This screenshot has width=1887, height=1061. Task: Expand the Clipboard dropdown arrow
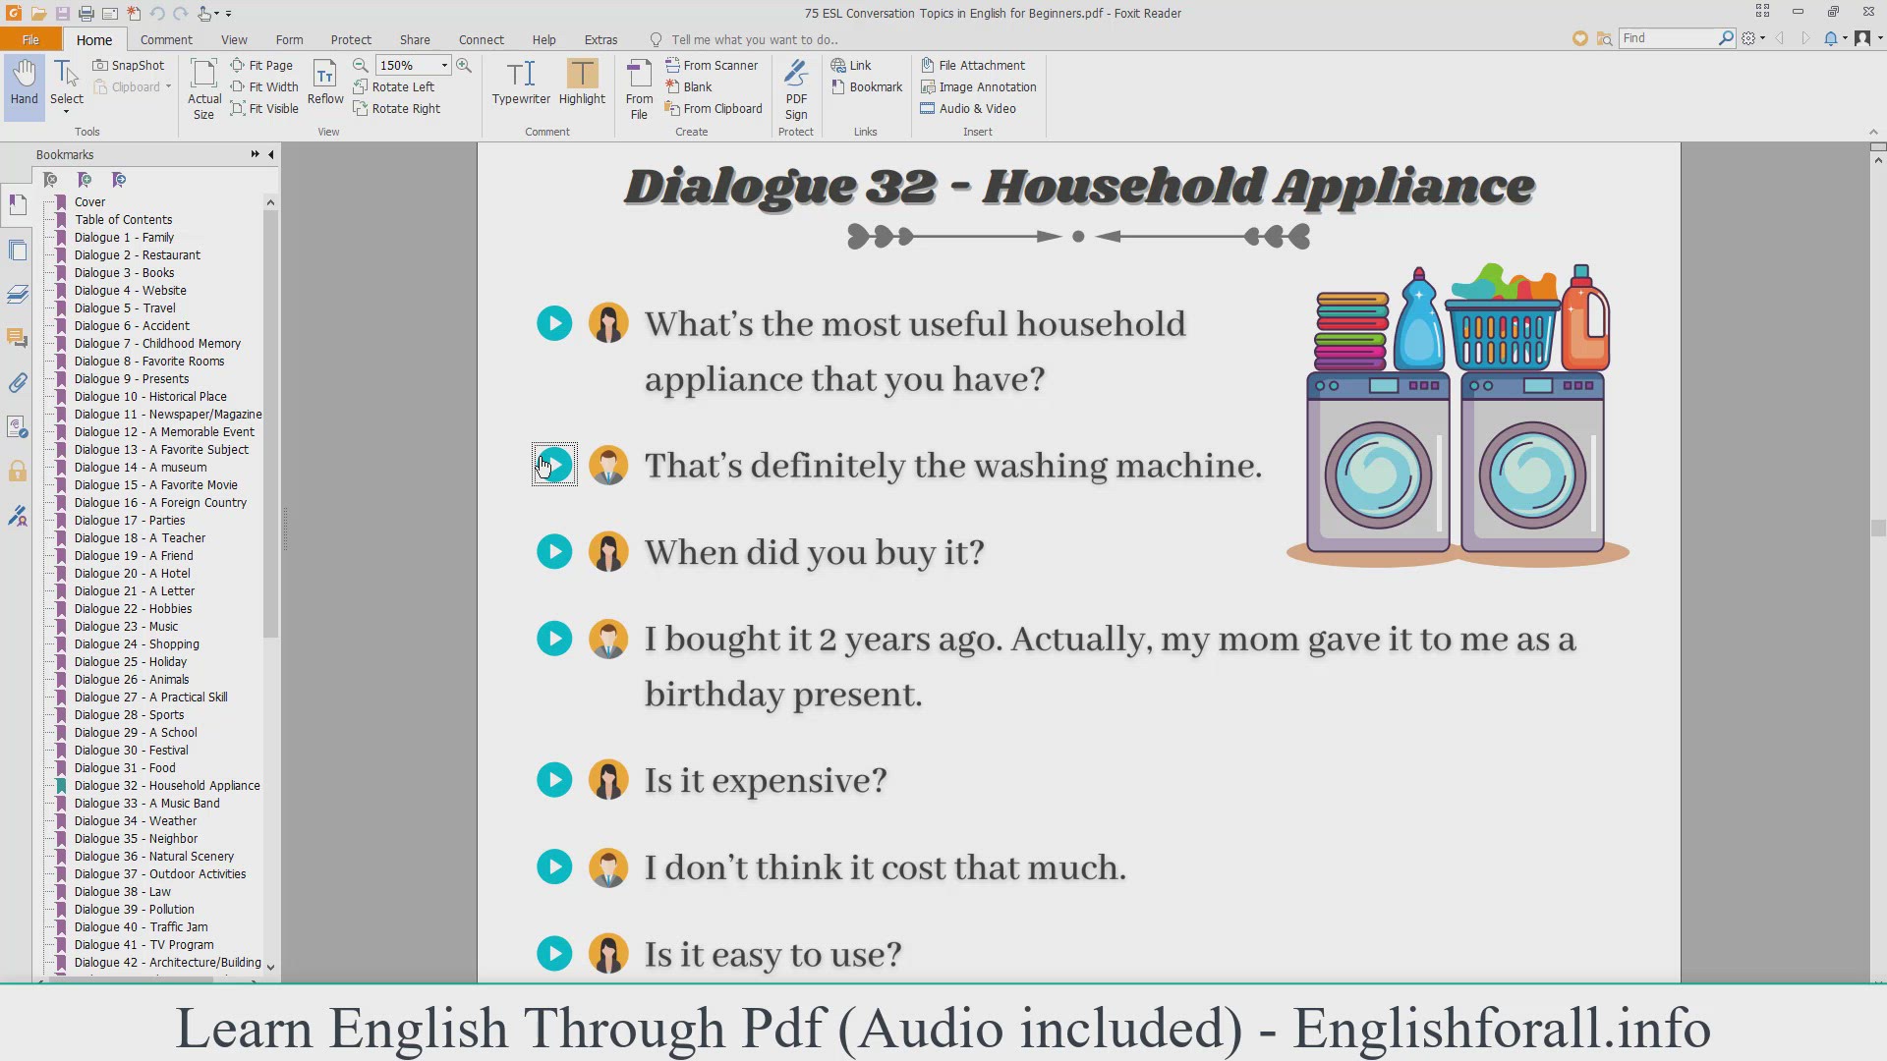pos(168,86)
